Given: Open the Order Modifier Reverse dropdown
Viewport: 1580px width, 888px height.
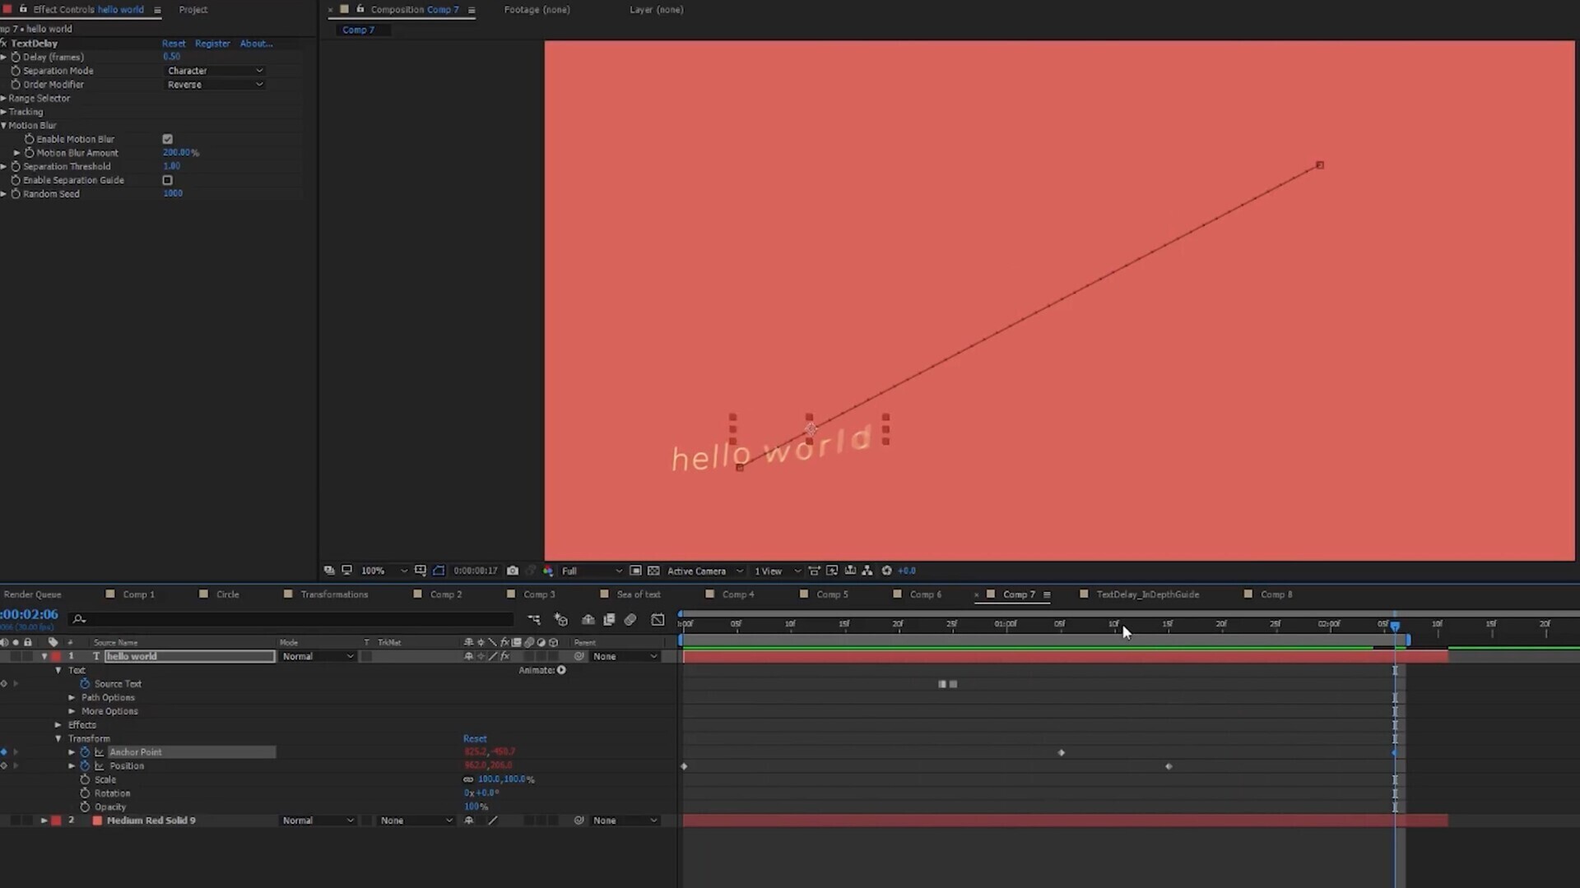Looking at the screenshot, I should click(215, 85).
